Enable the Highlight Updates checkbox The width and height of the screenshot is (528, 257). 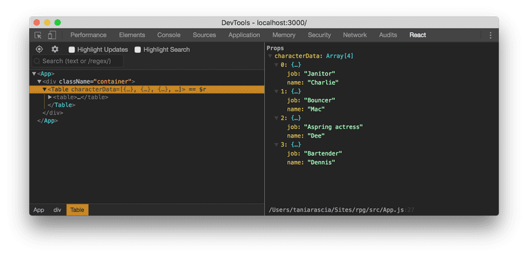(72, 50)
